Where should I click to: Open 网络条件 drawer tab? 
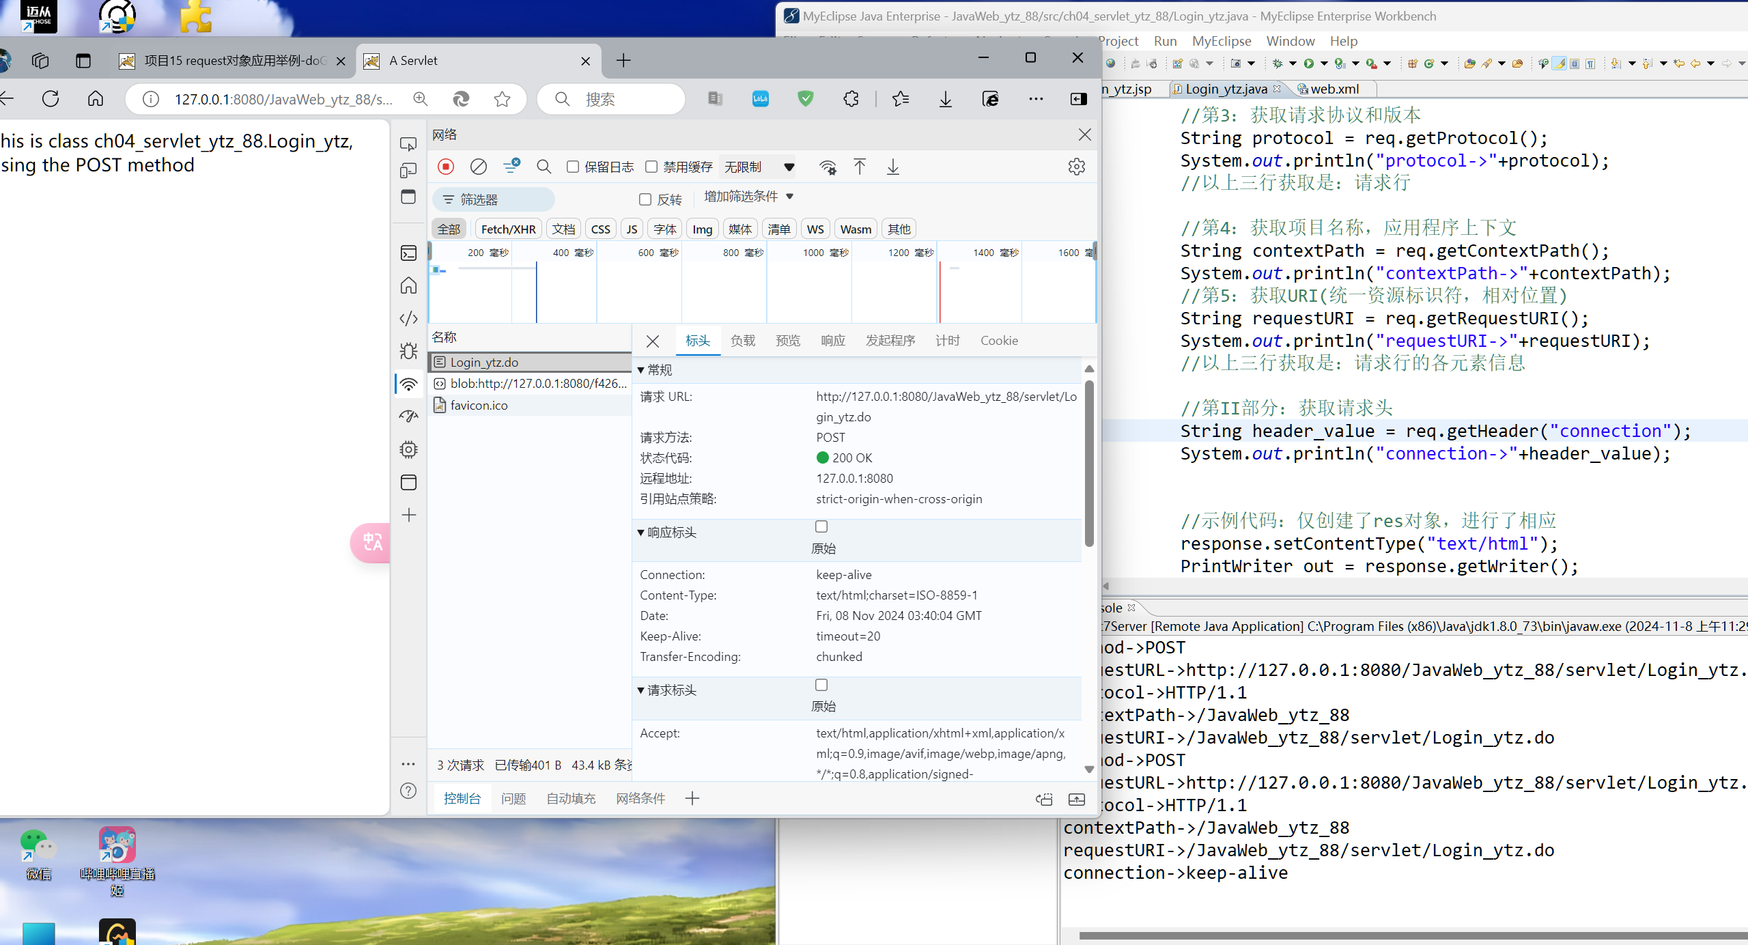point(640,798)
